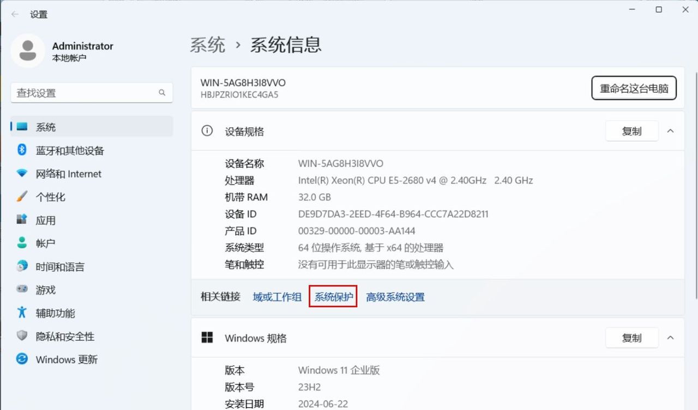Click the 相关链接 label

(220, 297)
